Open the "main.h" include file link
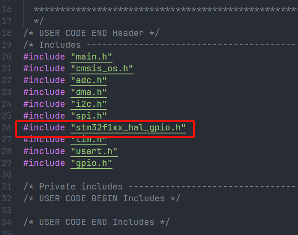Viewport: 298px width, 235px height. [x=91, y=56]
